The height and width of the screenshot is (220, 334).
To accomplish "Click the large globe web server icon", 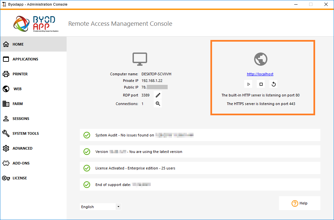I will tap(261, 59).
